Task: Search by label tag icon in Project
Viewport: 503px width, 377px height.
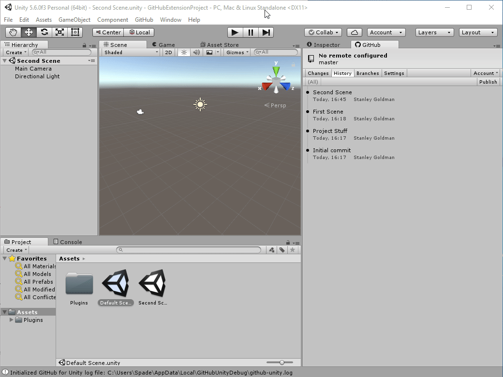Action: pyautogui.click(x=282, y=250)
